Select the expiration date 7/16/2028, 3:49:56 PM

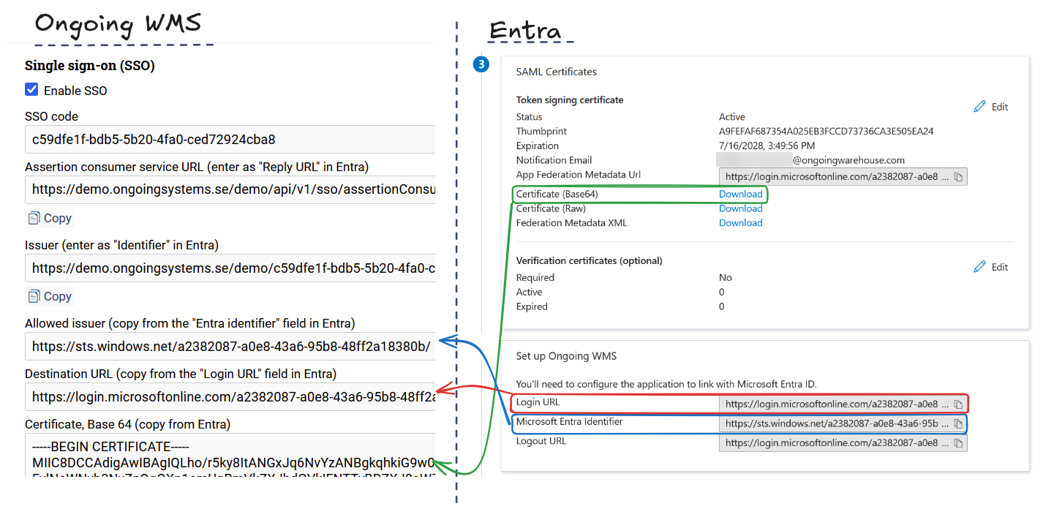coord(767,146)
